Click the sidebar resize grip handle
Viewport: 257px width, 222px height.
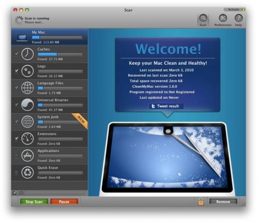86,194
